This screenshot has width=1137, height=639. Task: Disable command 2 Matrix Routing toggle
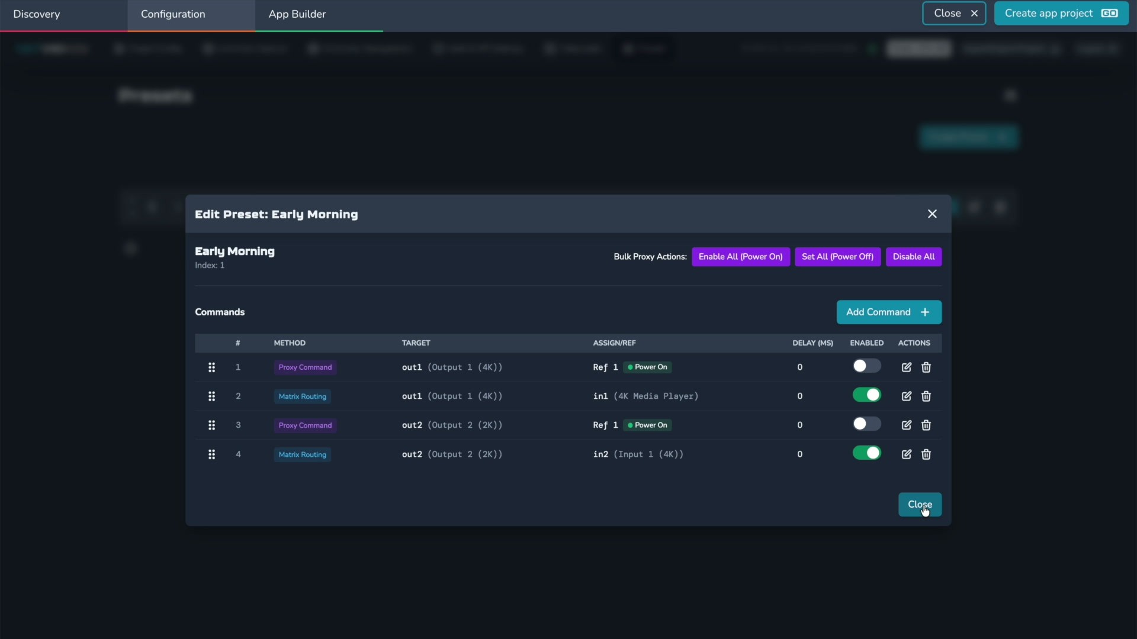[x=866, y=395]
